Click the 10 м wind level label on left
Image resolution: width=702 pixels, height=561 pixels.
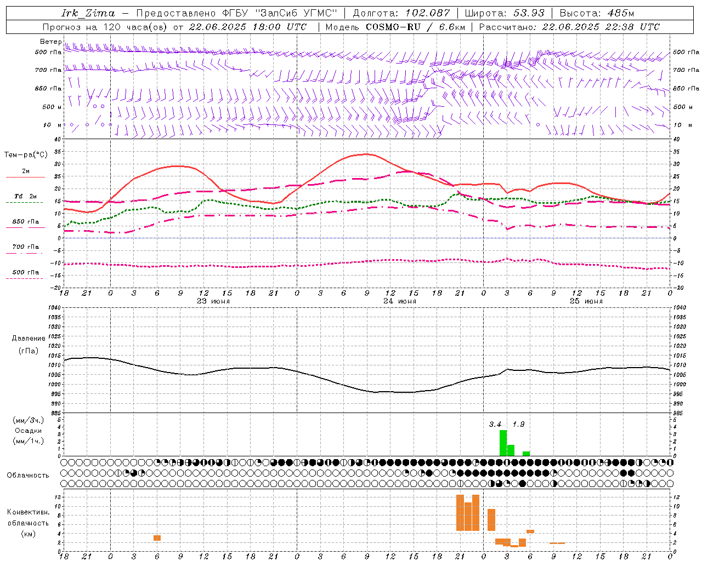53,125
